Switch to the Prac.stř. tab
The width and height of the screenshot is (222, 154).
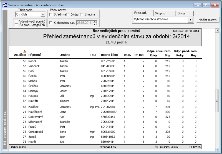pyautogui.click(x=143, y=13)
